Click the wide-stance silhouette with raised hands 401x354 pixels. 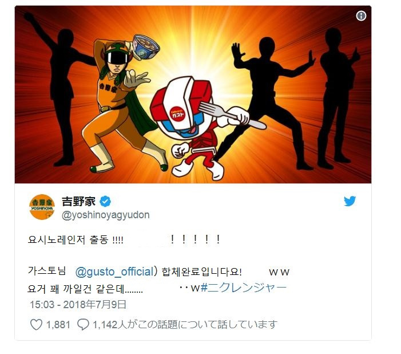point(271,103)
